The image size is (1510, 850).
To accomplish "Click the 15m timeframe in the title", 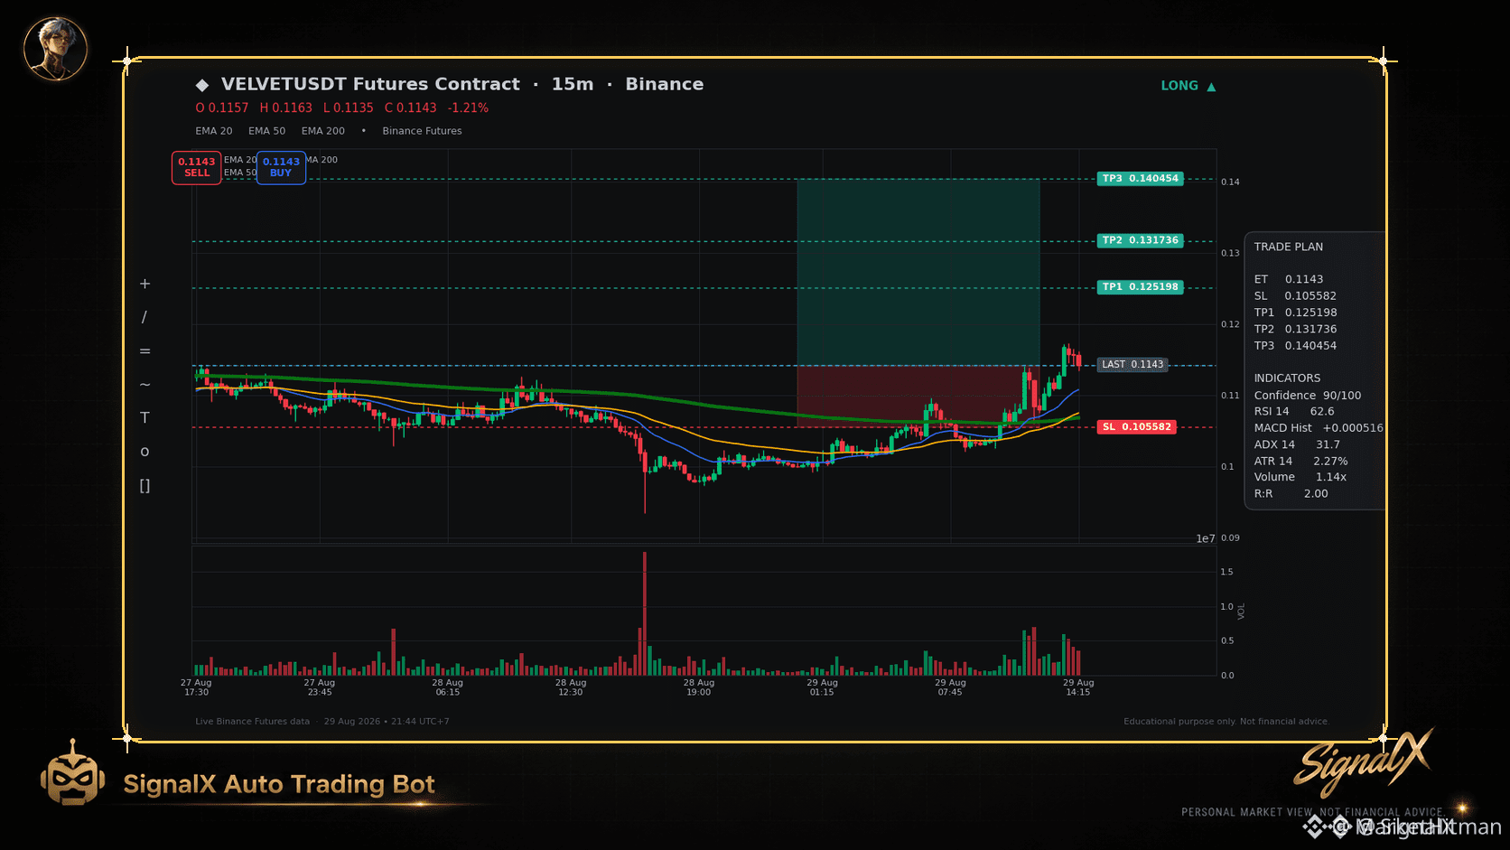I will point(573,84).
